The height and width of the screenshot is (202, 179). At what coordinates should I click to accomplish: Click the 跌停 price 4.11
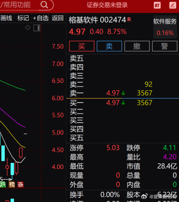tap(169, 148)
